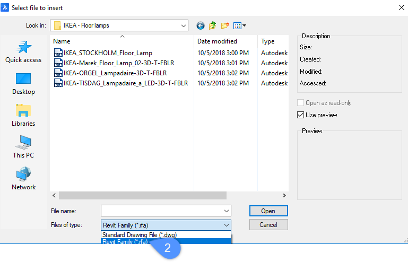Image resolution: width=408 pixels, height=262 pixels.
Task: Sort files by Date modified column
Action: (217, 41)
